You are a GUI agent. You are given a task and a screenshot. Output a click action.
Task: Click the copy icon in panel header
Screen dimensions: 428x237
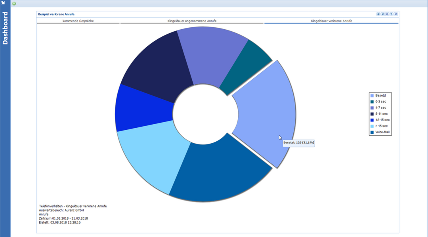pyautogui.click(x=378, y=14)
